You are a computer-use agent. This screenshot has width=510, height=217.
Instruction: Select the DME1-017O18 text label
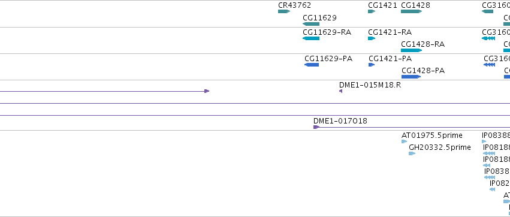pyautogui.click(x=340, y=121)
